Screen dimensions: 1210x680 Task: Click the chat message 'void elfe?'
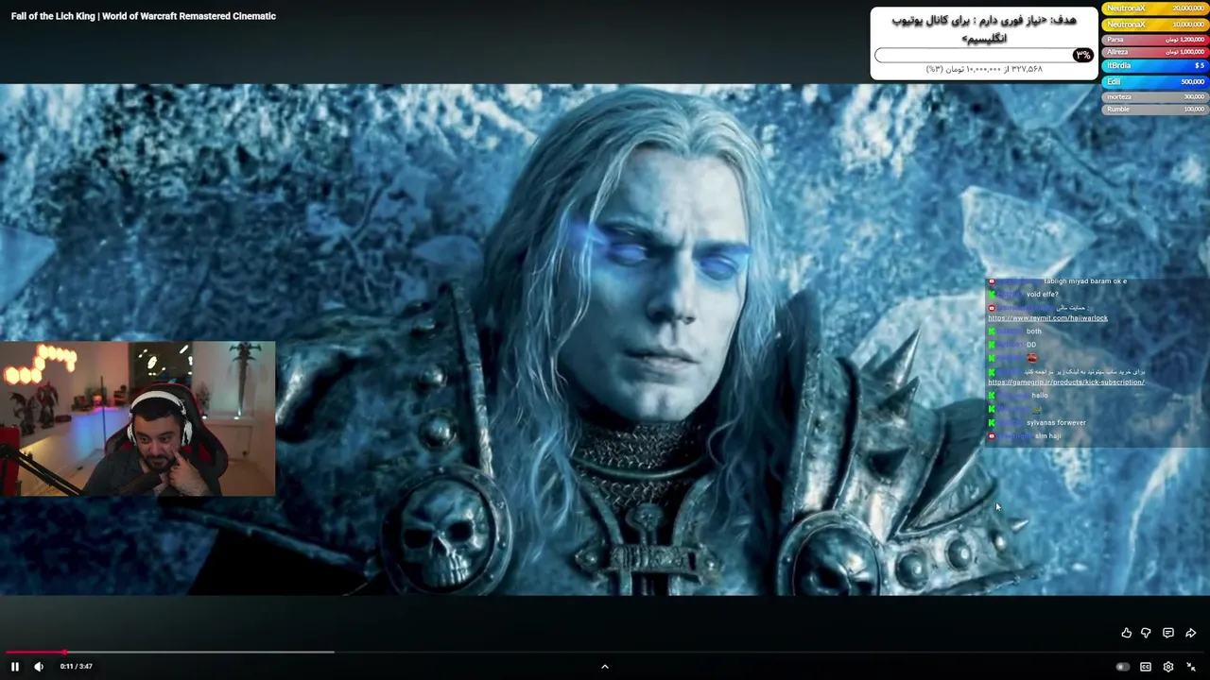pyautogui.click(x=1043, y=295)
